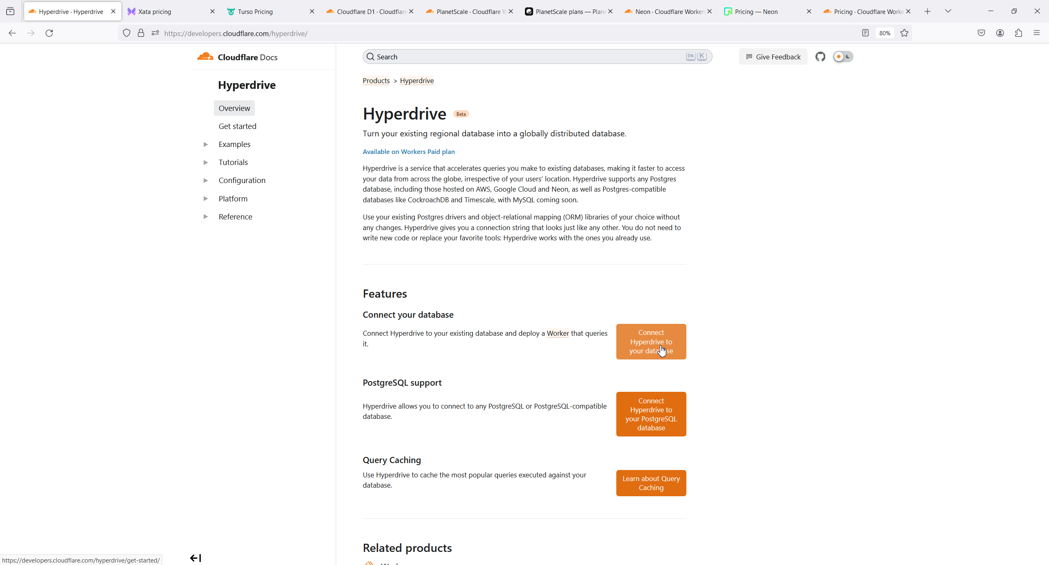This screenshot has height=565, width=1049.
Task: Open Firefox extensions puzzle icon
Action: pyautogui.click(x=1018, y=33)
